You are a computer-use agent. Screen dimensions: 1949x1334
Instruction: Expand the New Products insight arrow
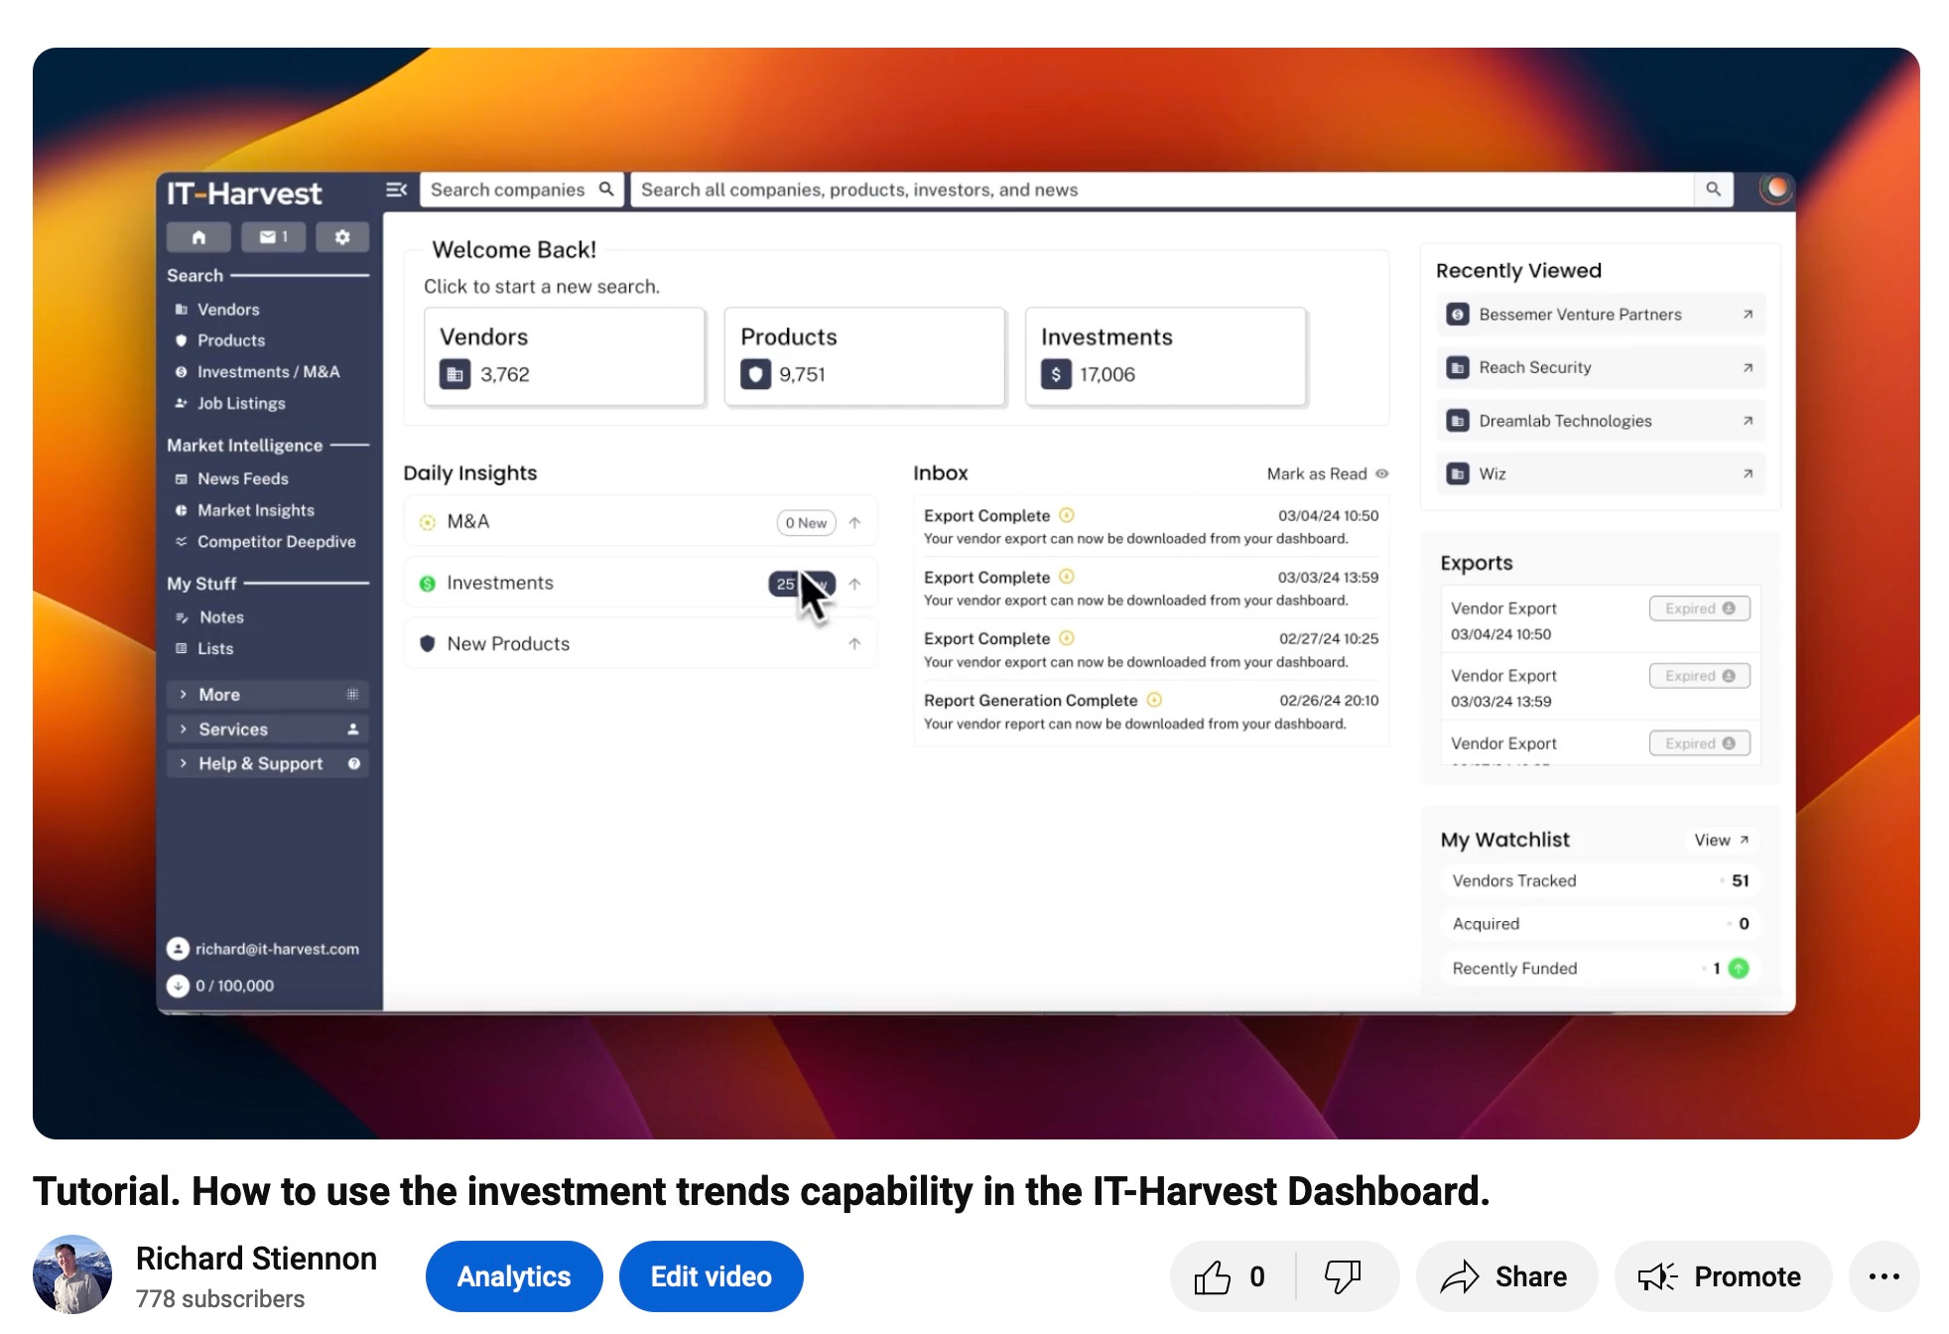pos(854,643)
